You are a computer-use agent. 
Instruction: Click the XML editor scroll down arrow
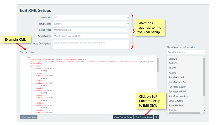[158, 113]
